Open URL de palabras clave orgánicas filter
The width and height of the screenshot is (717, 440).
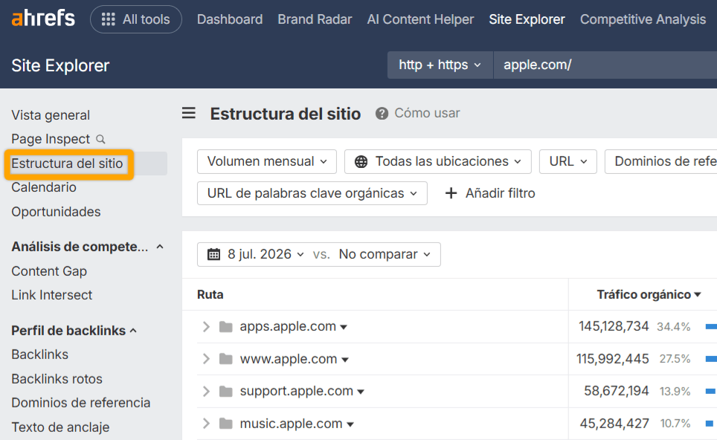tap(312, 193)
